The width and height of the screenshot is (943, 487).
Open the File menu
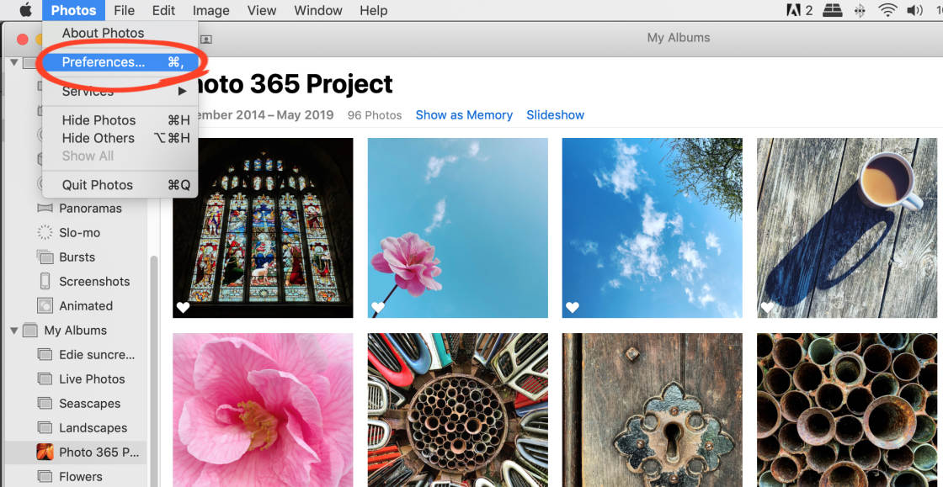(125, 10)
